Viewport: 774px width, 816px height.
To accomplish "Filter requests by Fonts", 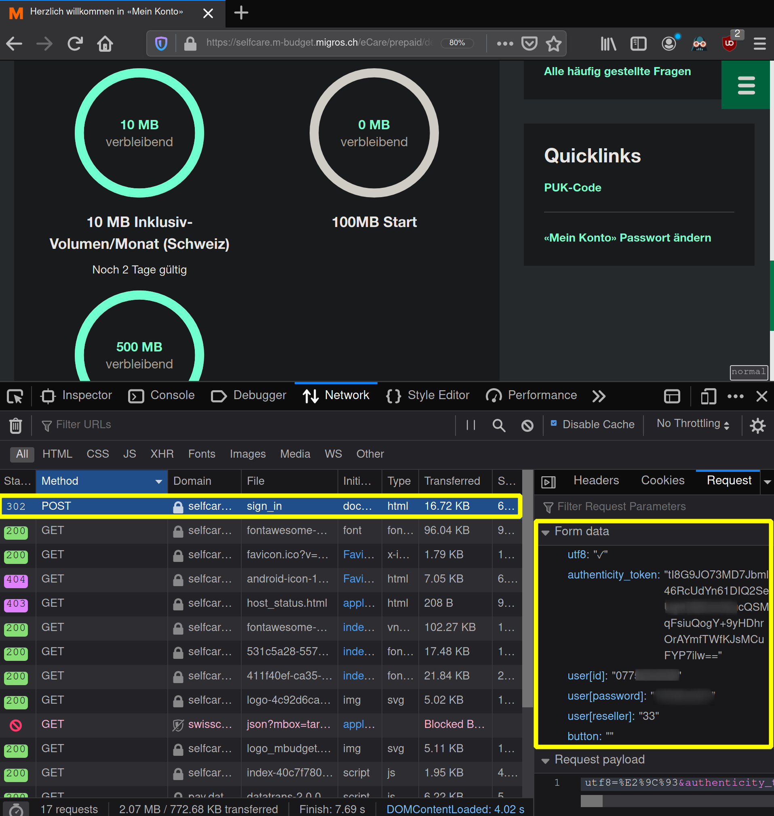I will pyautogui.click(x=202, y=454).
